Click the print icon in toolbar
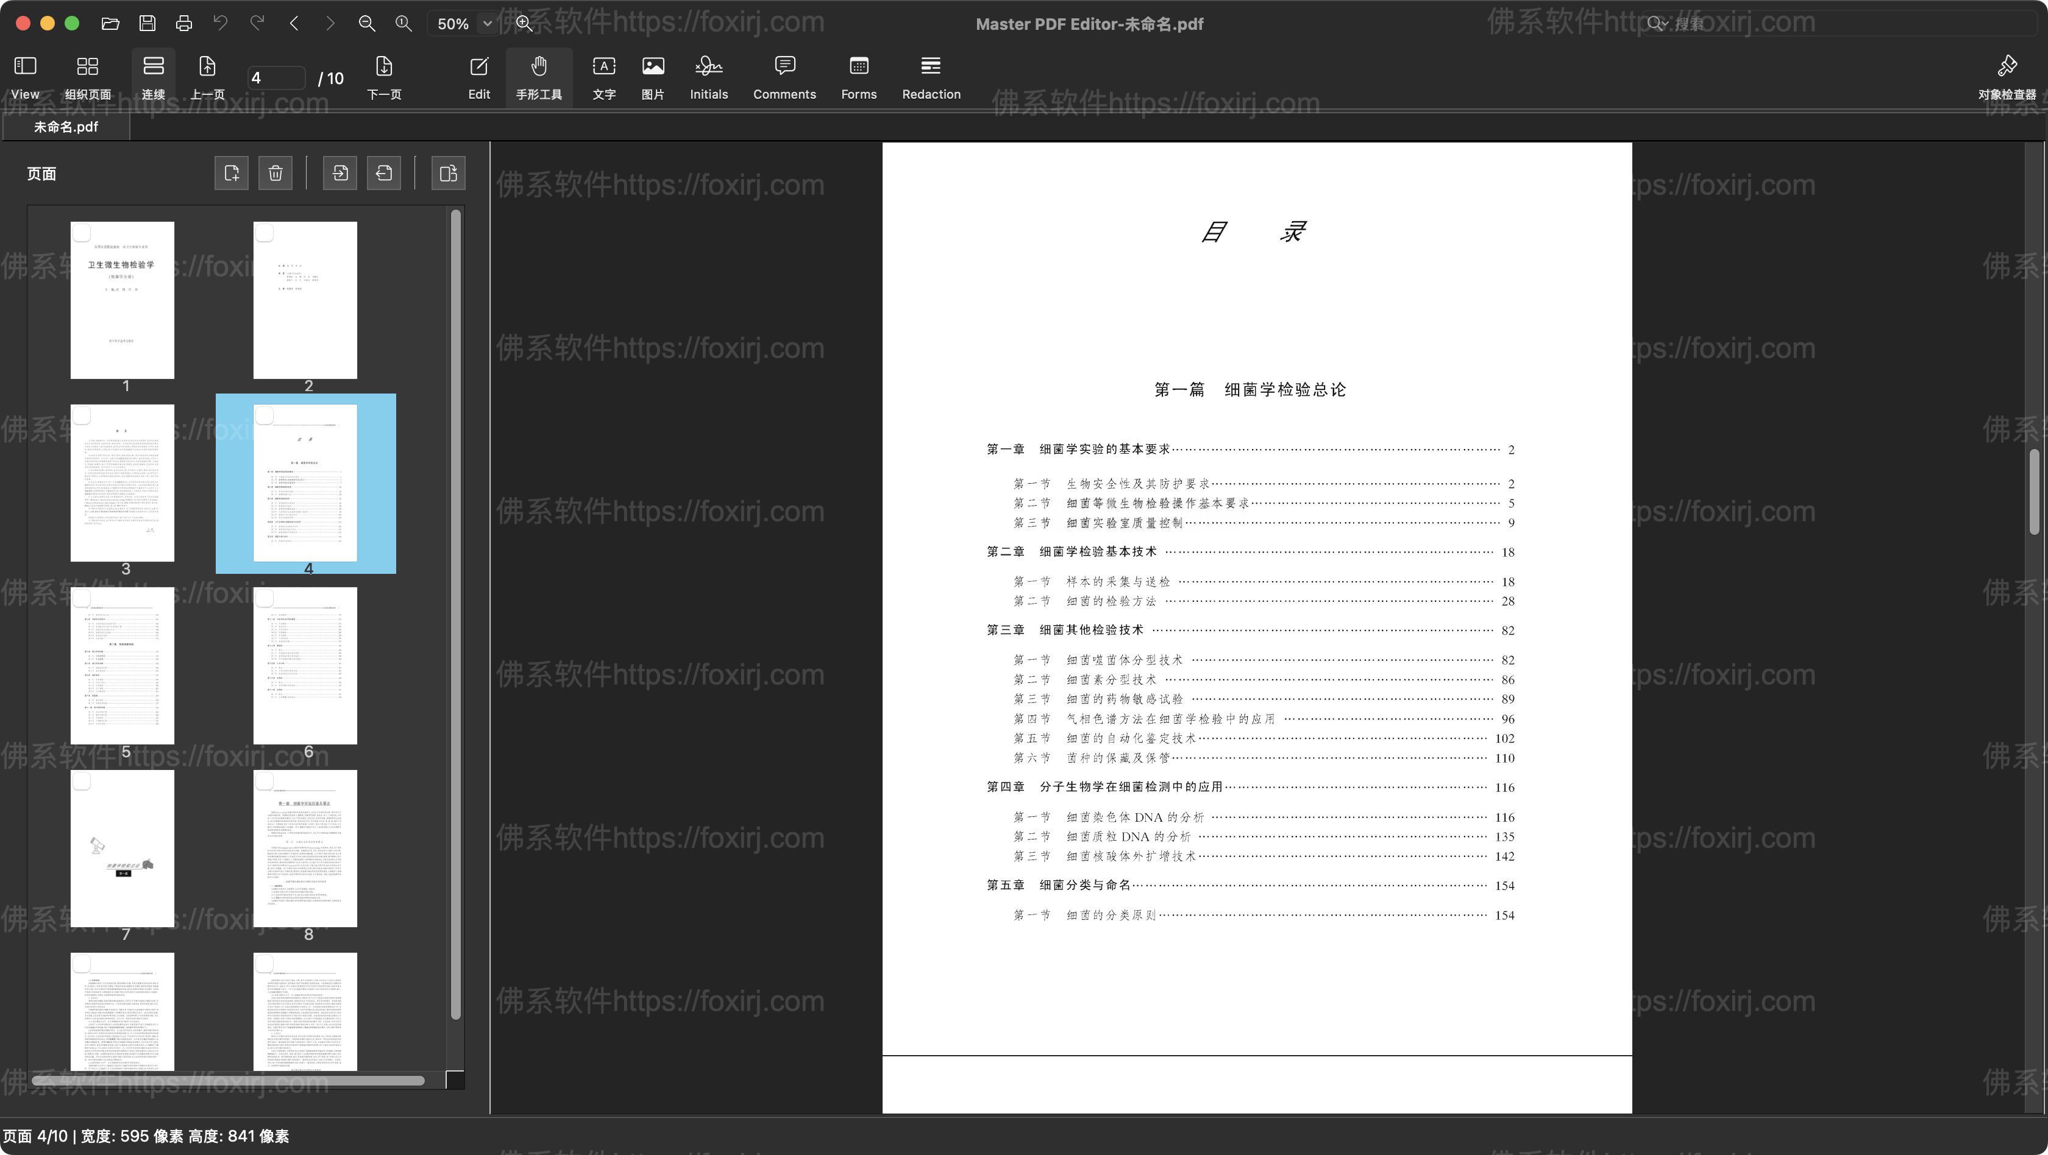Screen dimensions: 2048x1155 pyautogui.click(x=185, y=23)
